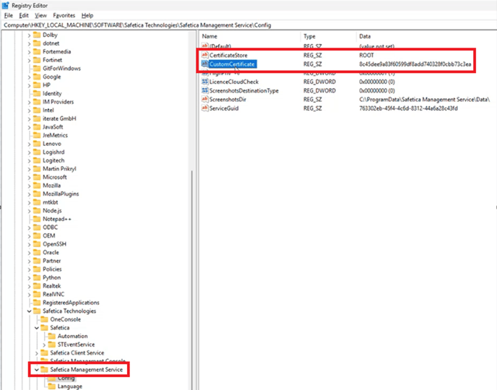Select the MozillaPlugins key

coord(61,194)
